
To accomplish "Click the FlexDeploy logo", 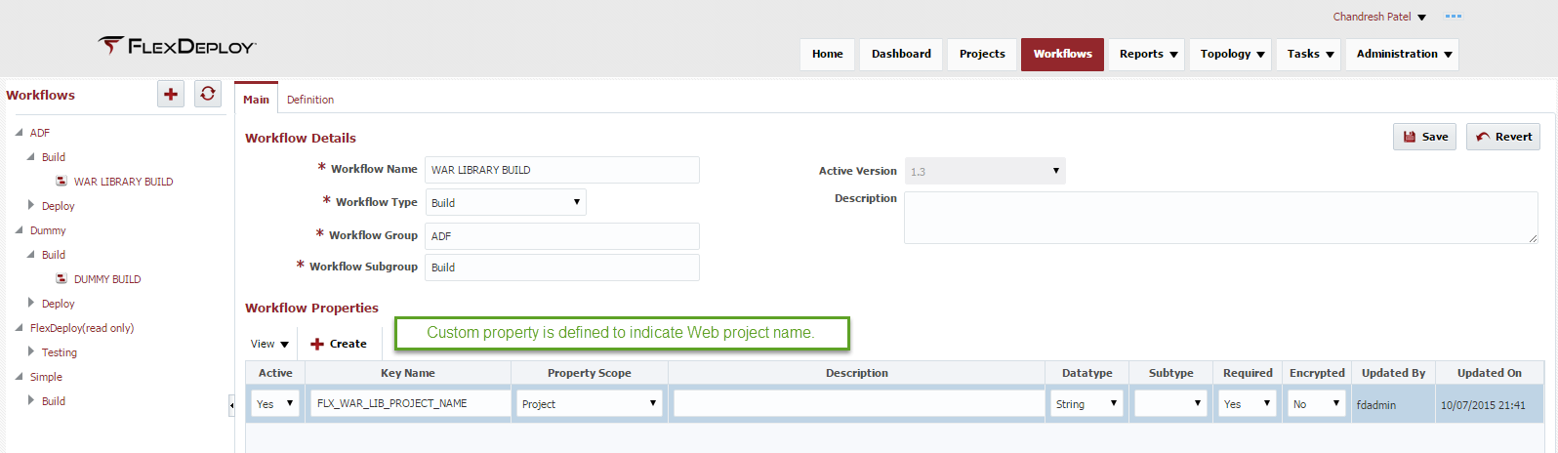I will [177, 46].
